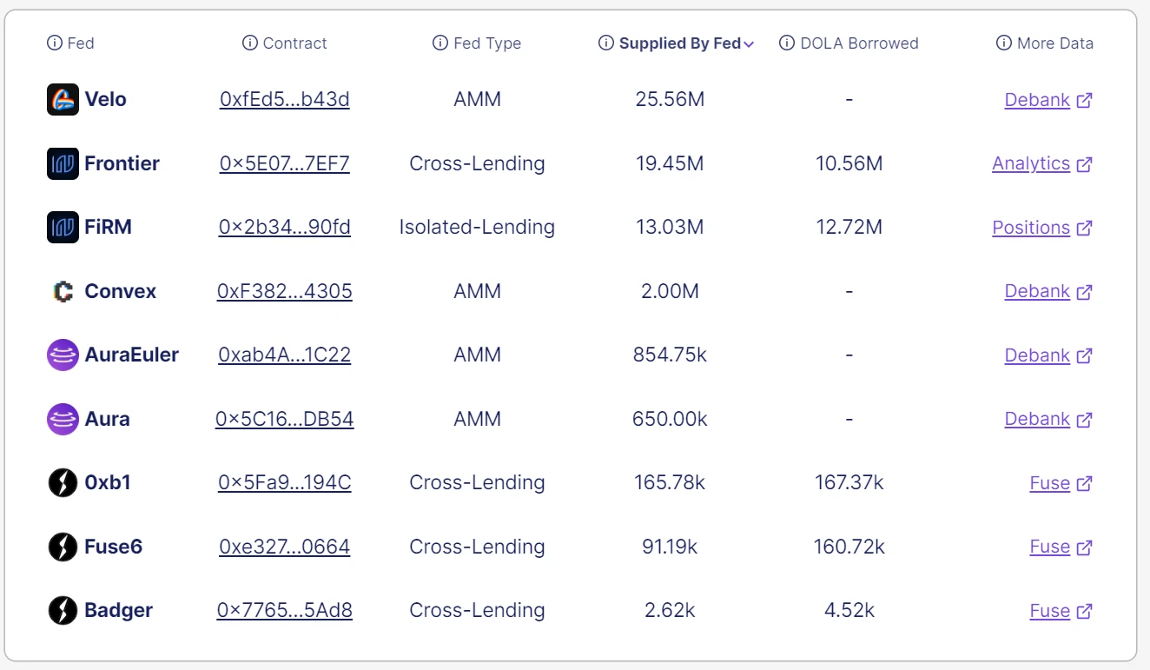The image size is (1150, 670).
Task: Click external link icon next to Analytics
Action: click(1084, 164)
